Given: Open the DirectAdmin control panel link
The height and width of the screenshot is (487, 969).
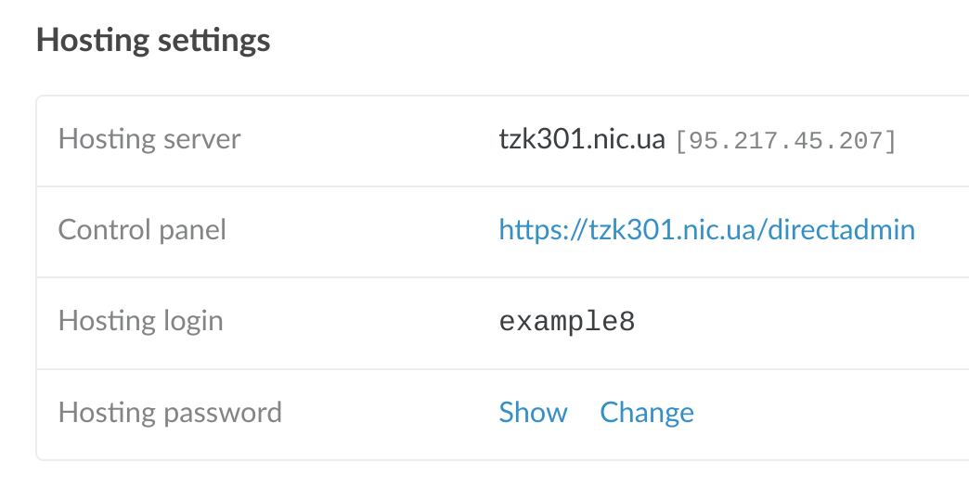Looking at the screenshot, I should (706, 230).
